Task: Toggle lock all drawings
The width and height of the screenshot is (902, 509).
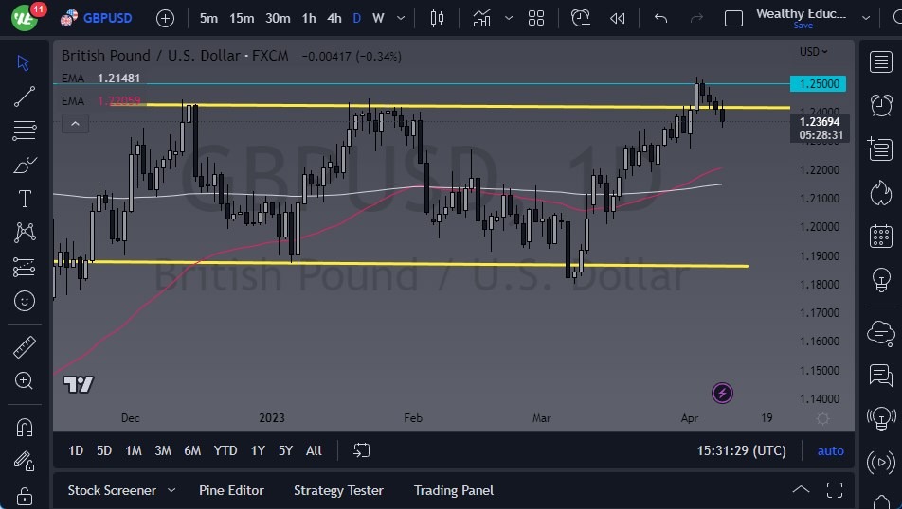Action: 25,495
